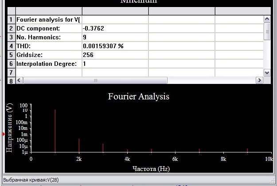Select row header 3
Viewport: 277px width, 186px height.
click(x=12, y=37)
